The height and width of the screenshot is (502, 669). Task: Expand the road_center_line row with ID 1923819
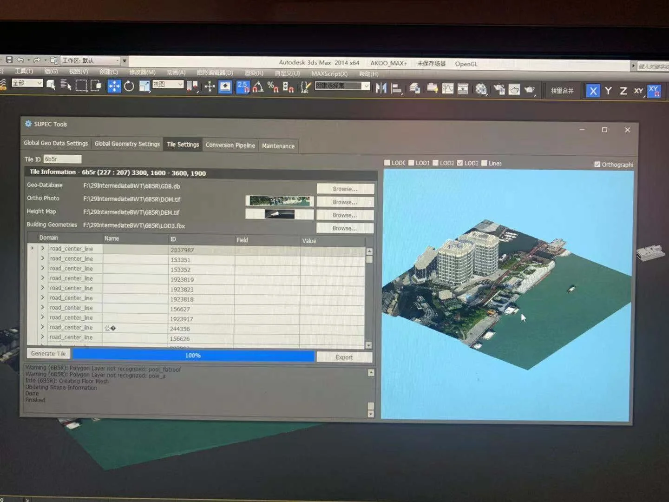[x=43, y=277]
